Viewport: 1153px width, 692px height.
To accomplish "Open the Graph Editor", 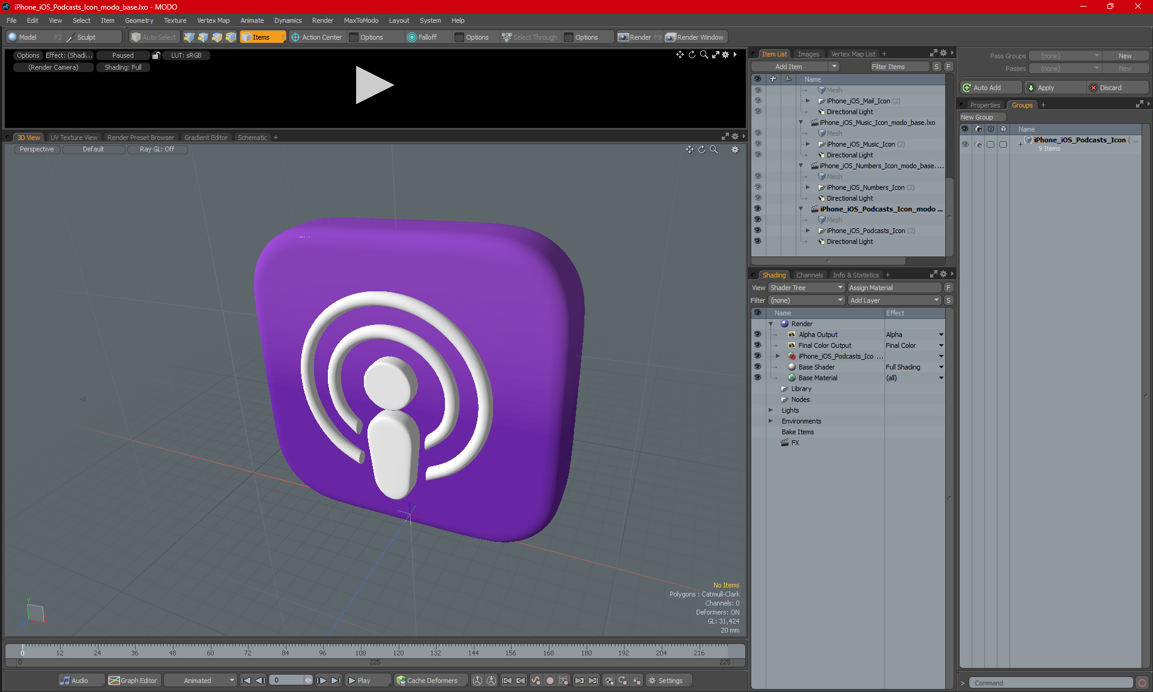I will (133, 681).
